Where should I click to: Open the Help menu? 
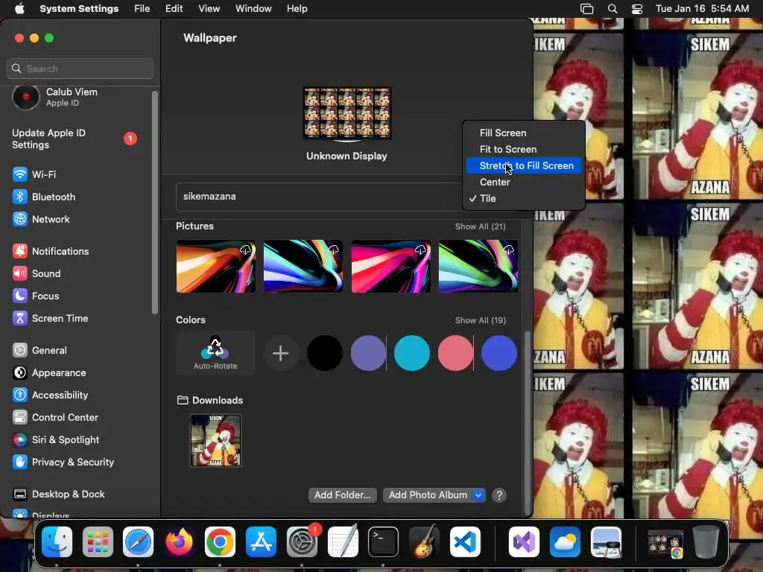(297, 9)
